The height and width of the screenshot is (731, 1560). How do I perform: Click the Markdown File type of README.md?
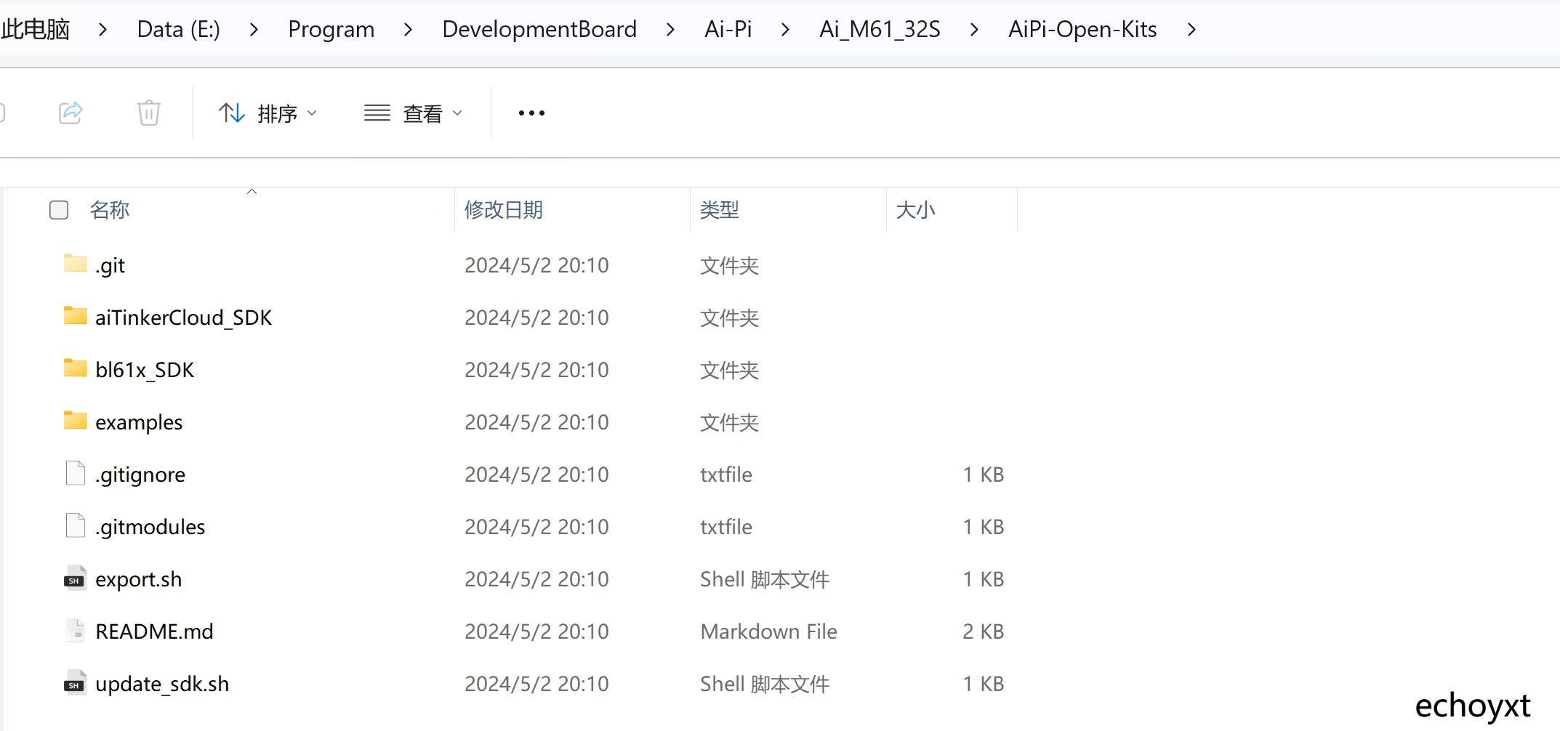point(768,631)
